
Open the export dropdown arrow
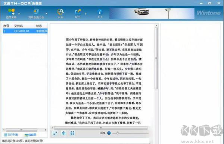[85, 14]
